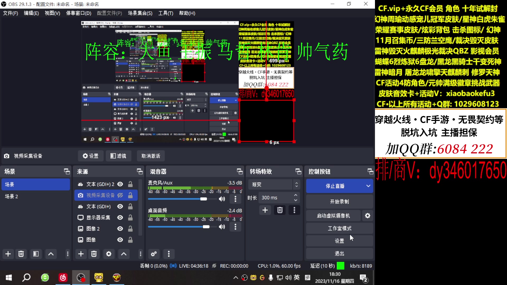Viewport: 507px width, 285px height.
Task: Move scene up with arrow icon
Action: [x=51, y=254]
